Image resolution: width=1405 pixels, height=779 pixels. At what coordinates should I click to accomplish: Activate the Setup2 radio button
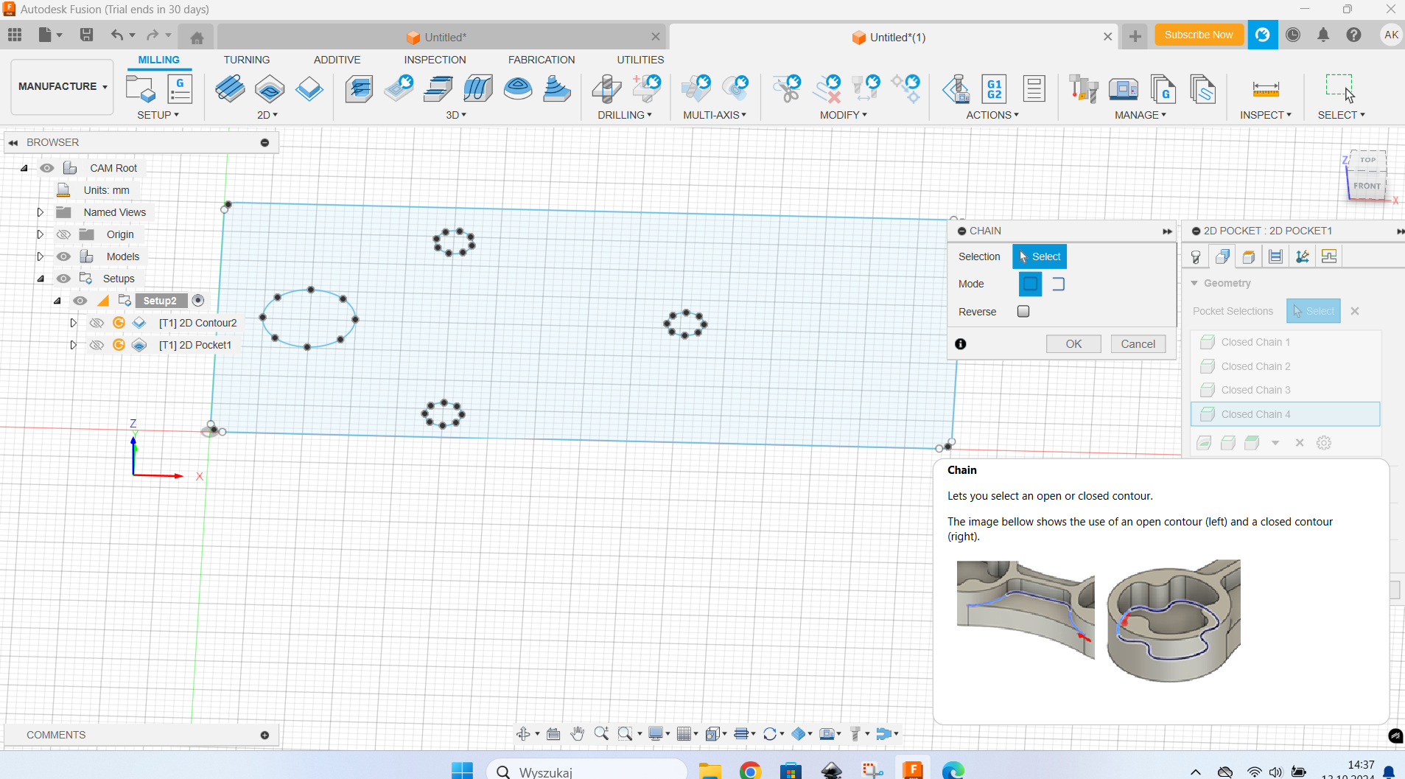(197, 300)
